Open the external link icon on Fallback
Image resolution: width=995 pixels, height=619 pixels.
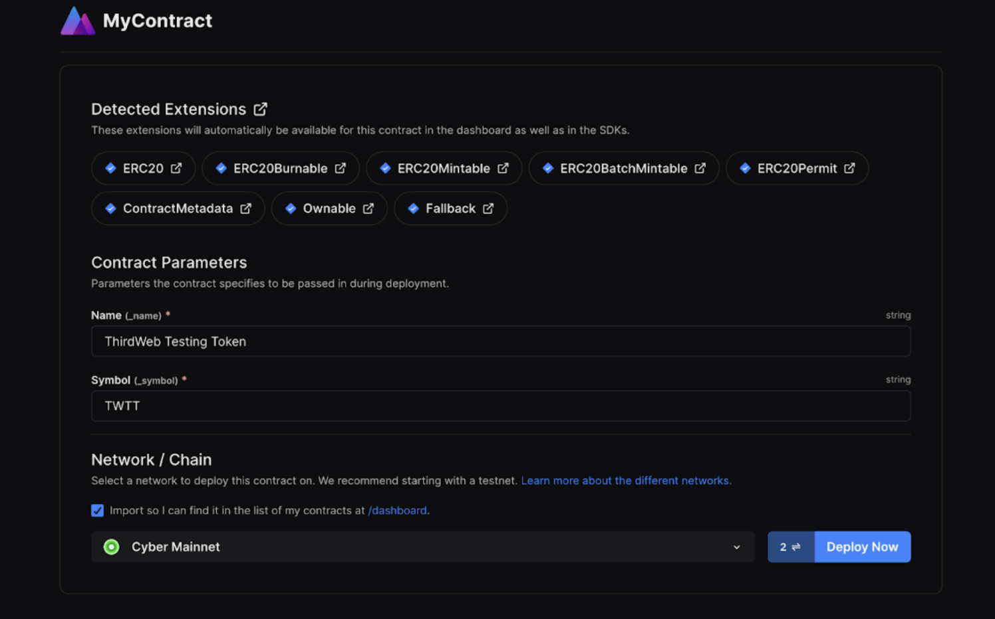tap(488, 209)
